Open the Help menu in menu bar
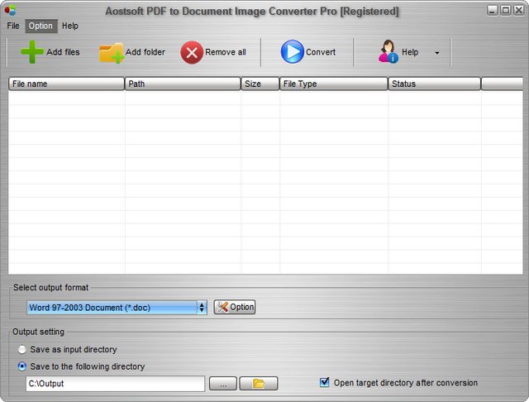Image resolution: width=529 pixels, height=402 pixels. 70,26
